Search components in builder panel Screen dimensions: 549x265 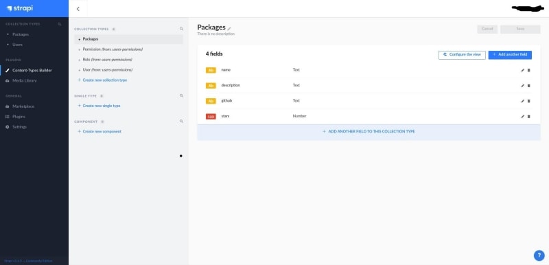tap(181, 121)
